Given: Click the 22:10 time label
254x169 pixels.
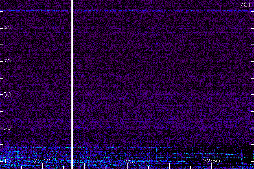Looking at the screenshot, I should coord(42,161).
